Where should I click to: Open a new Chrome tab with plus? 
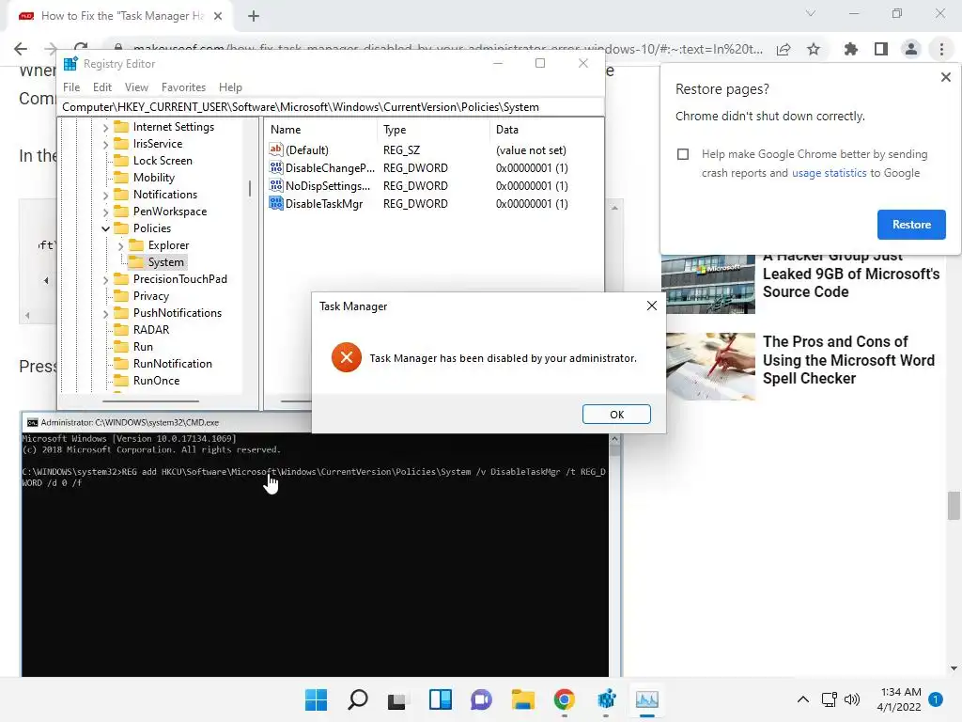(x=254, y=16)
